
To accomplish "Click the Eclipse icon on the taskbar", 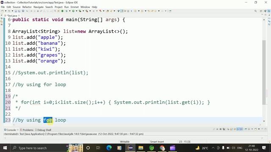I will (x=130, y=148).
